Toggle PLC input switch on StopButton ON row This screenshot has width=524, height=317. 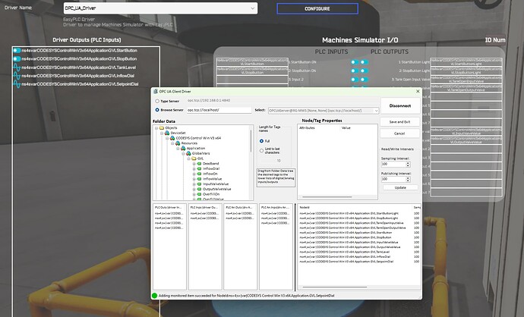tap(355, 71)
